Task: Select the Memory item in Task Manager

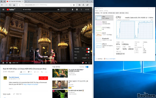Action: [x=104, y=23]
